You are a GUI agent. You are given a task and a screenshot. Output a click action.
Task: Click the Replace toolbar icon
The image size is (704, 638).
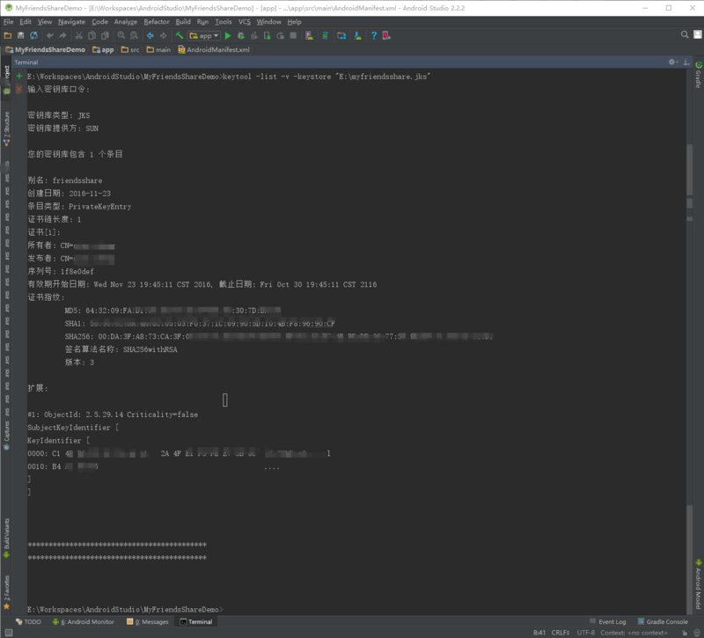134,35
